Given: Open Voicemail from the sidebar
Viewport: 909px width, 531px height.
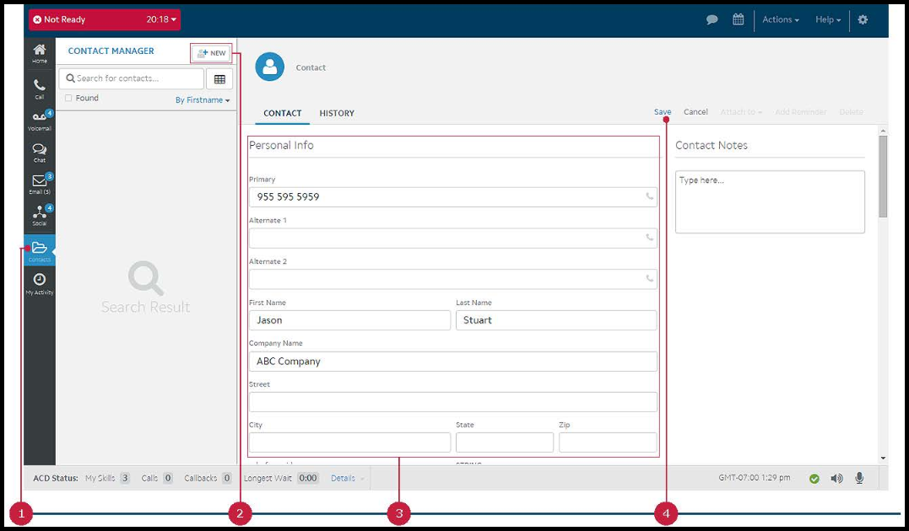Looking at the screenshot, I should click(40, 120).
